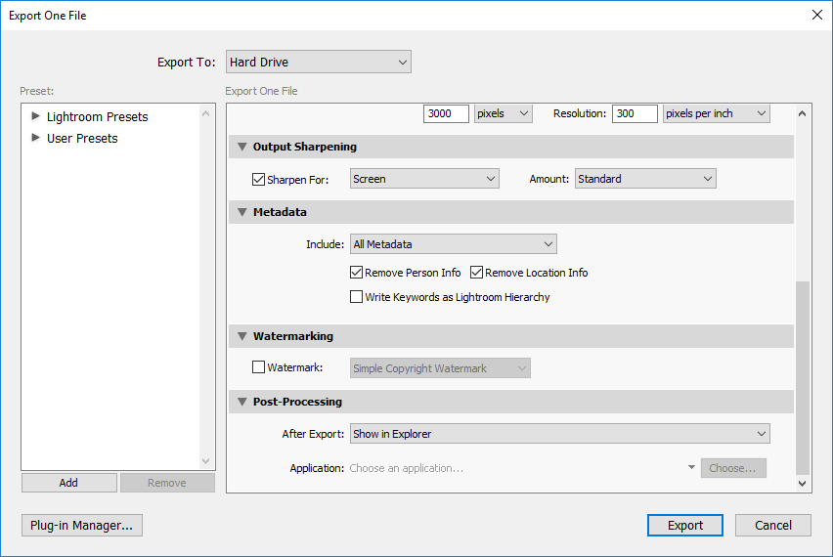Viewport: 833px width, 557px height.
Task: Open After Export dropdown
Action: click(x=559, y=434)
